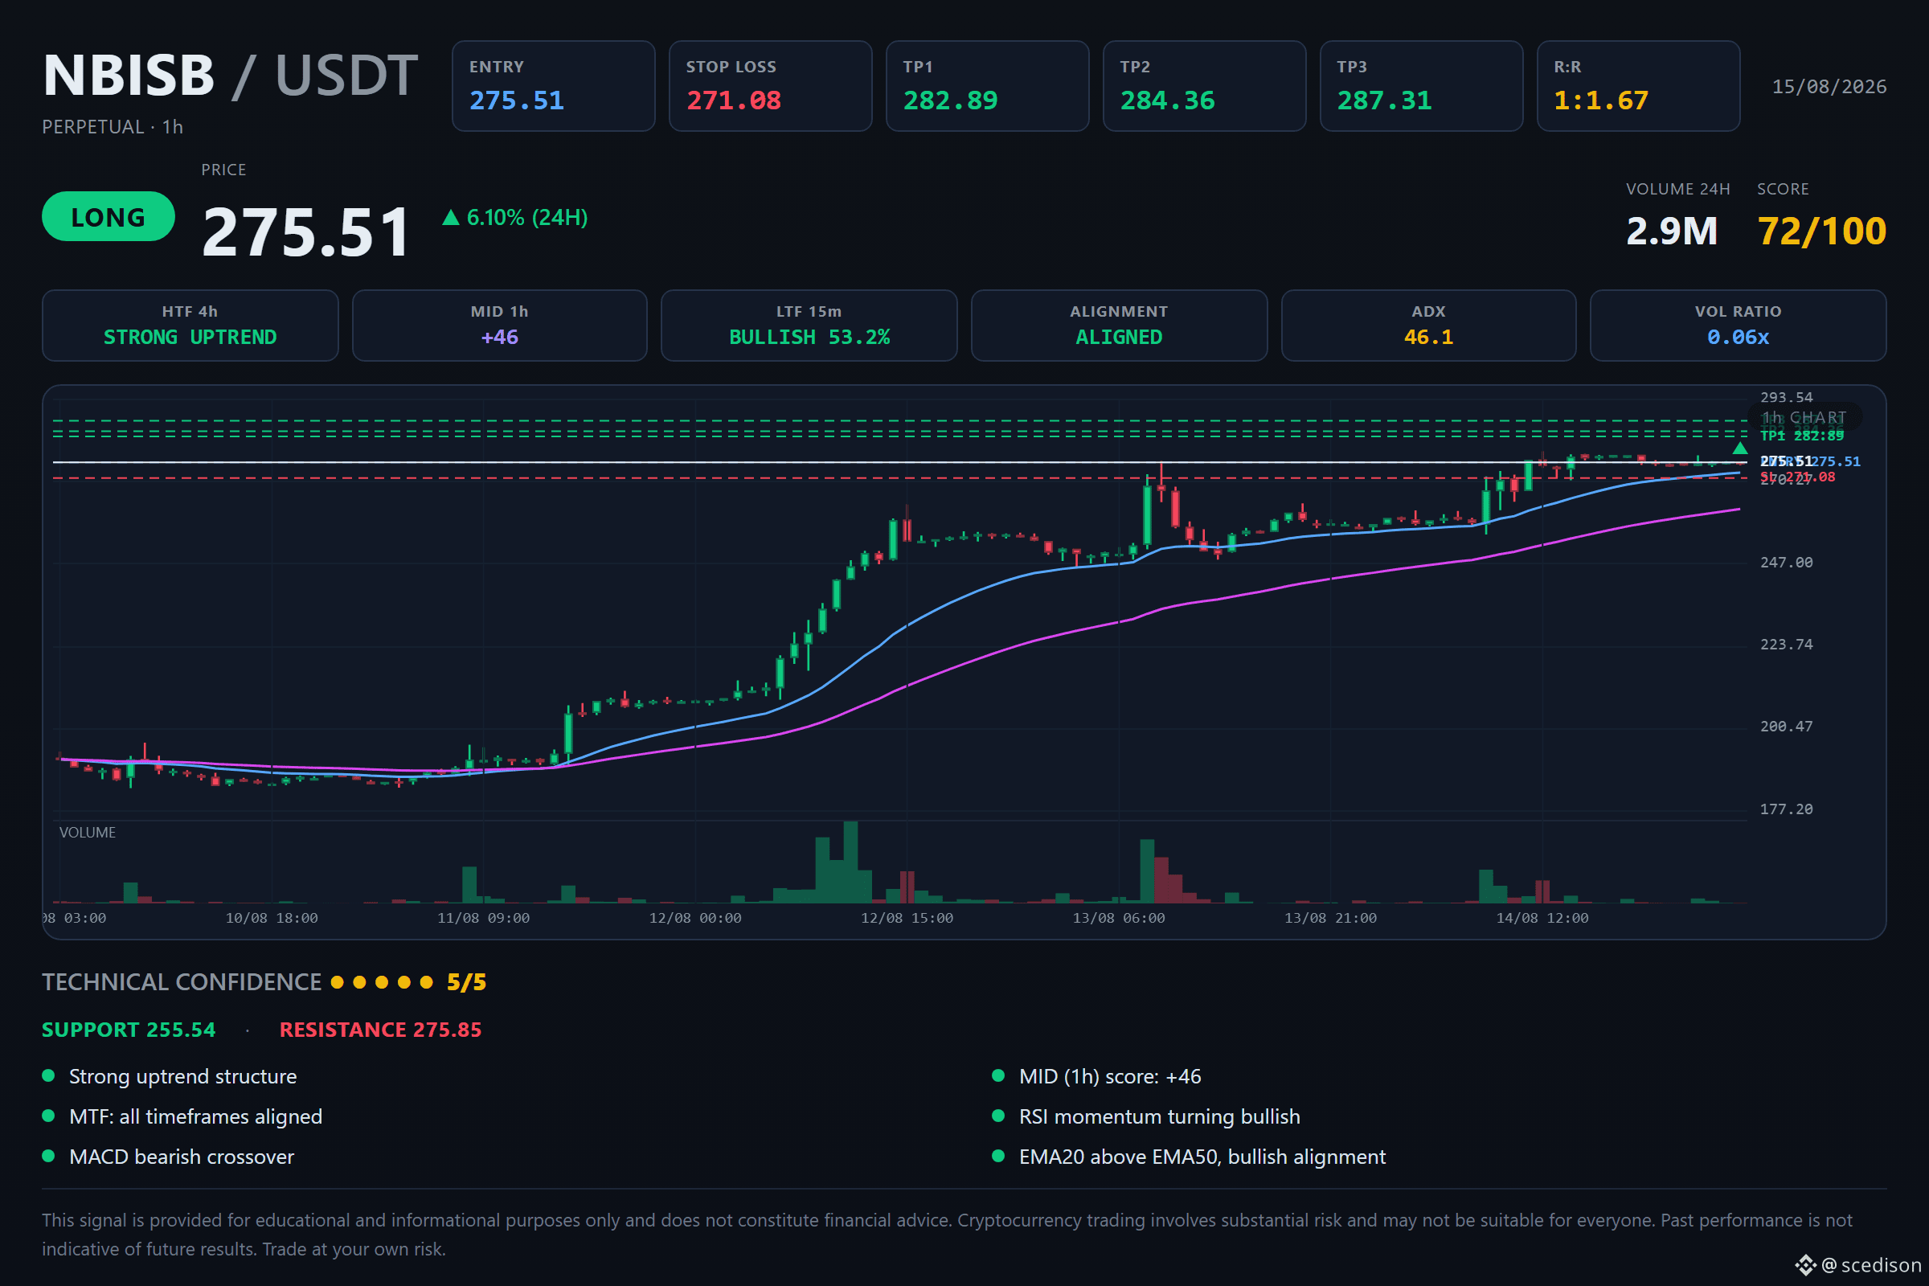Screen dimensions: 1929x1286
Task: Click the 5/5 confidence rating
Action: point(466,982)
